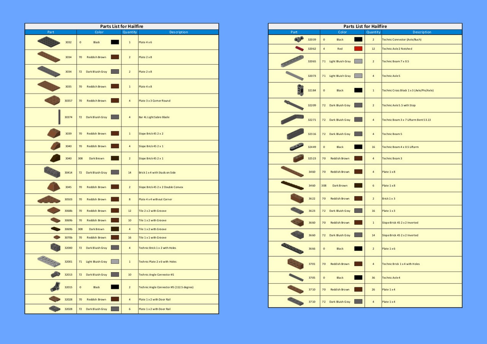Click "Technic Cross Block 1 x 3 (Axle/Pin/Axle)" text

(x=408, y=90)
